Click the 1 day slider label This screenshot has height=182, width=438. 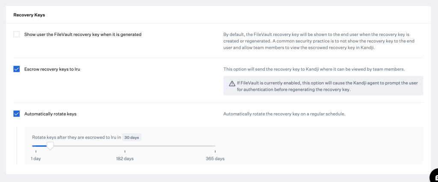(x=36, y=158)
